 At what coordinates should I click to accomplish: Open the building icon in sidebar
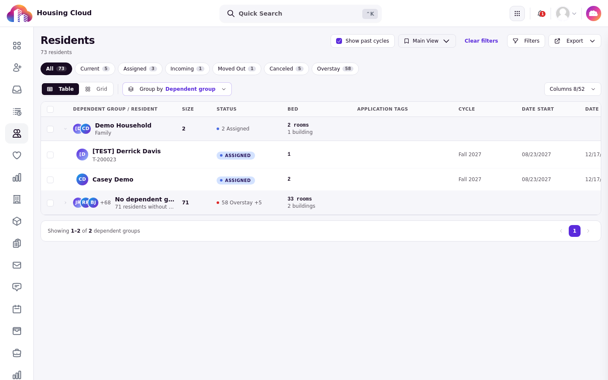(17, 199)
